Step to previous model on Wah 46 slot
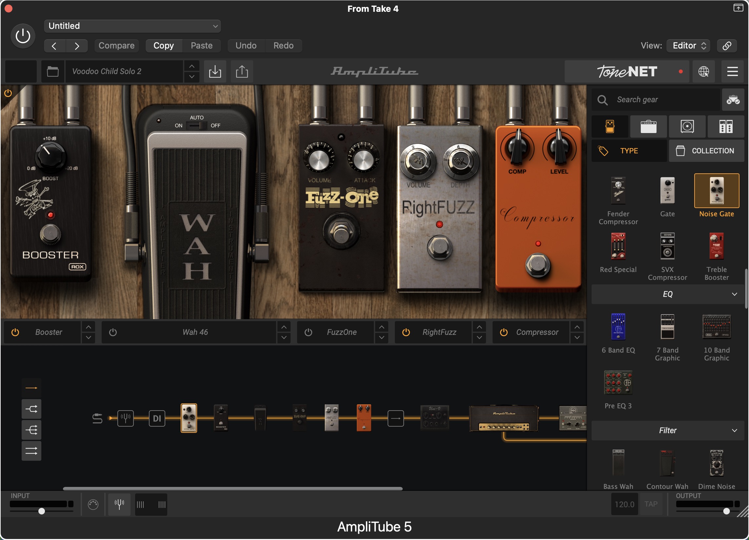The image size is (749, 540). (x=284, y=327)
